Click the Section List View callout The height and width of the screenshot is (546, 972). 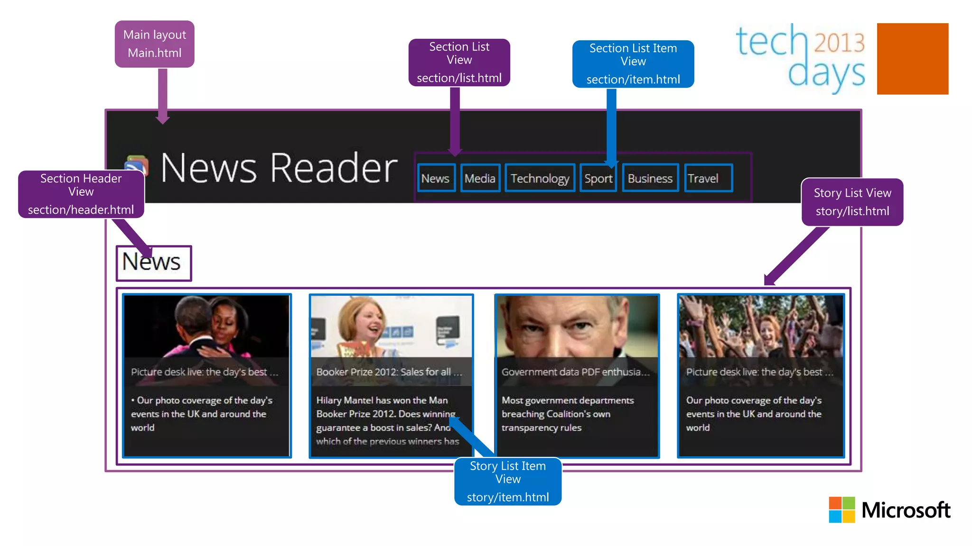pyautogui.click(x=459, y=62)
